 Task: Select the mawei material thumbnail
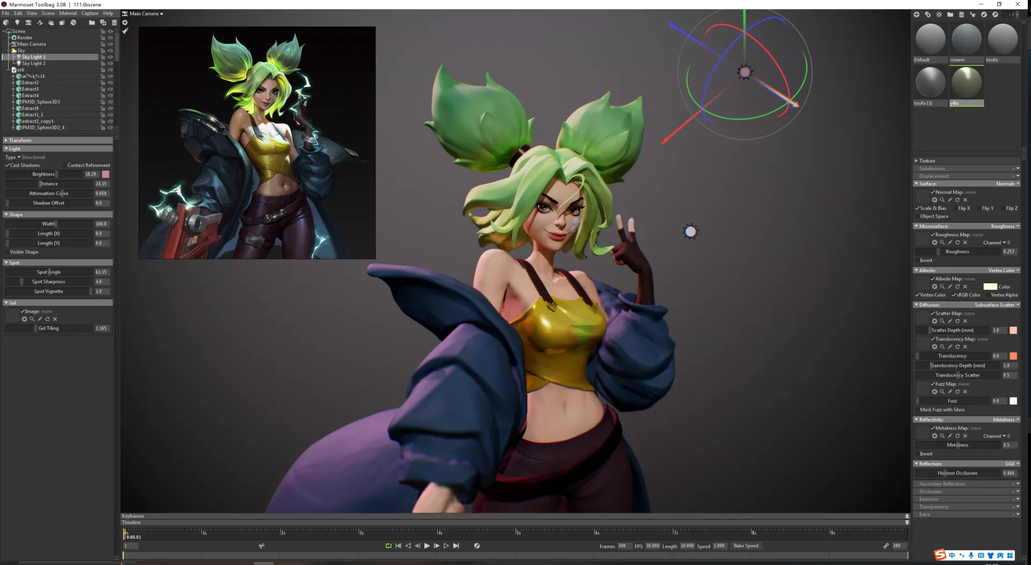pos(966,39)
